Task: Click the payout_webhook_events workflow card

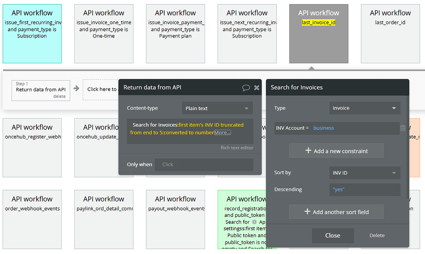Action: 175,219
